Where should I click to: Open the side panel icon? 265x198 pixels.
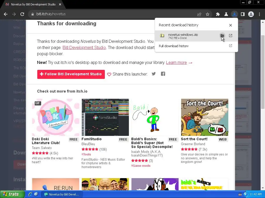(x=243, y=14)
